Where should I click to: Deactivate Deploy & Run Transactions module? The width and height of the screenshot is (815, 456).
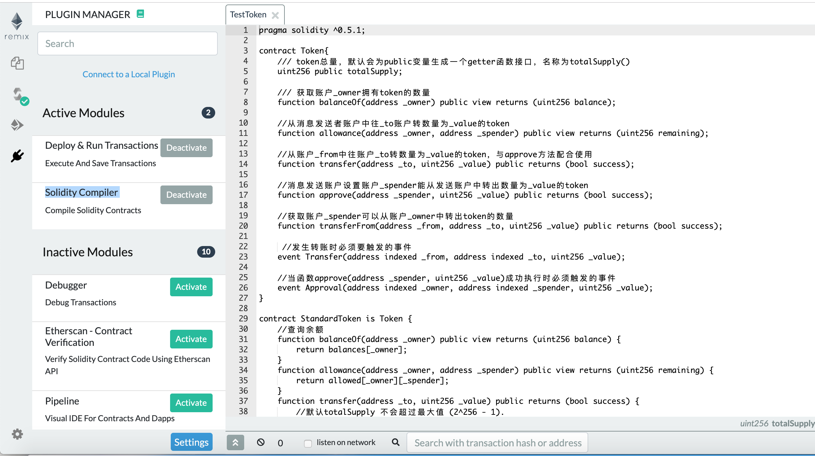click(186, 148)
